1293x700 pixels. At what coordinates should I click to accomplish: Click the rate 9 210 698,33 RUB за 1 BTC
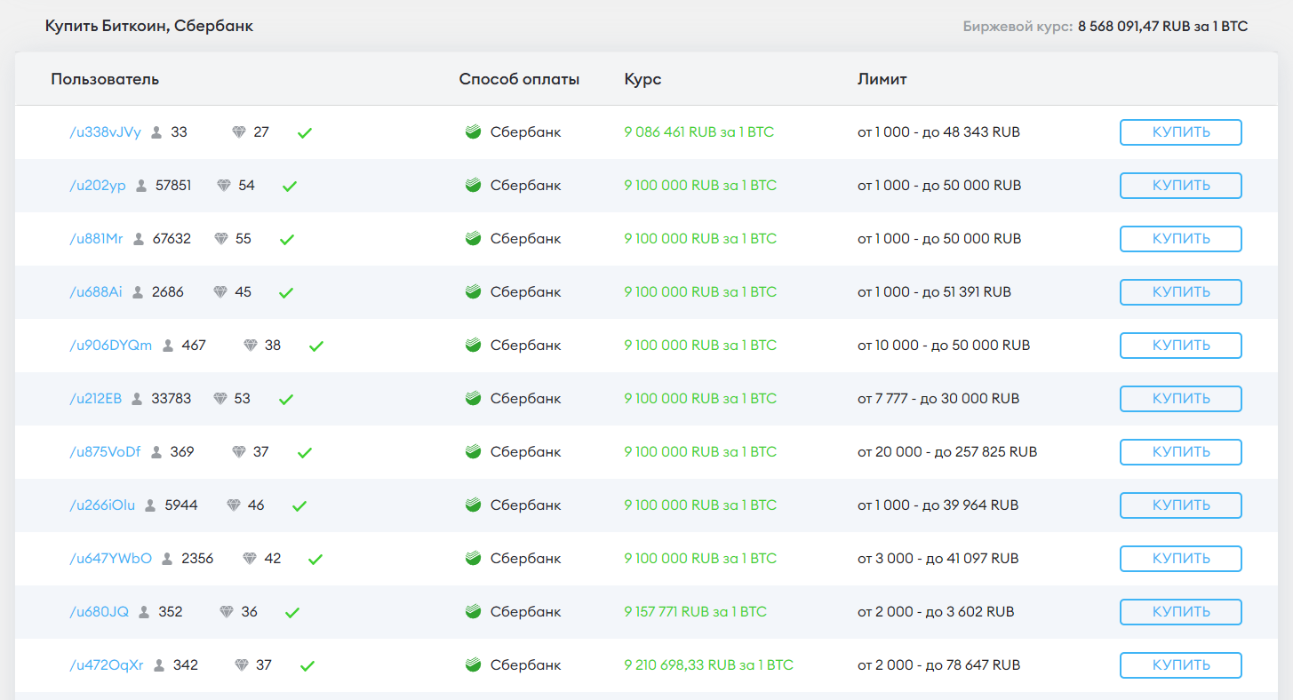point(708,665)
